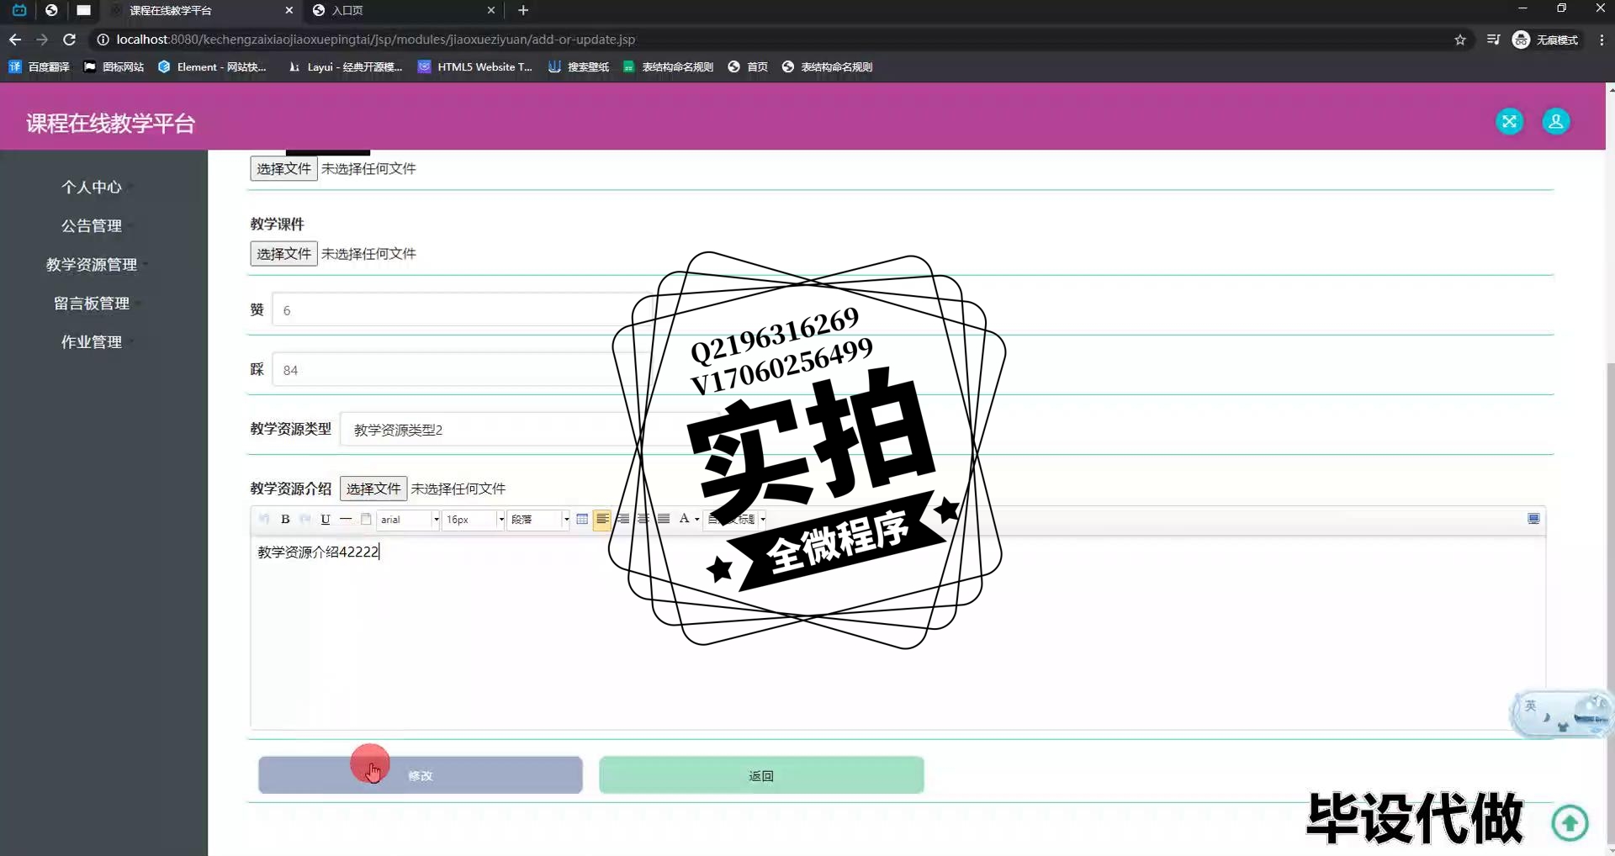Click the undo icon in editor toolbar

click(264, 519)
